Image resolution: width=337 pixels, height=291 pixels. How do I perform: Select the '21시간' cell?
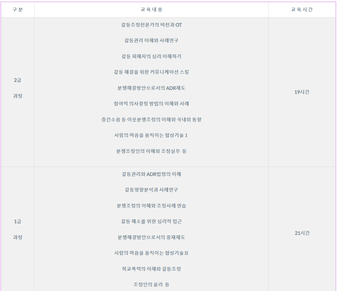[x=302, y=233]
